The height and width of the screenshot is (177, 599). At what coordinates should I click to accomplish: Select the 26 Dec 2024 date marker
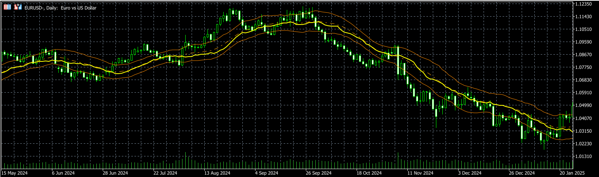tap(522, 173)
